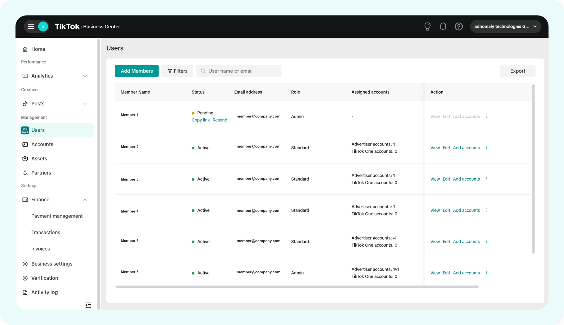Expand the Analytics menu
This screenshot has height=325, width=564.
click(x=85, y=76)
